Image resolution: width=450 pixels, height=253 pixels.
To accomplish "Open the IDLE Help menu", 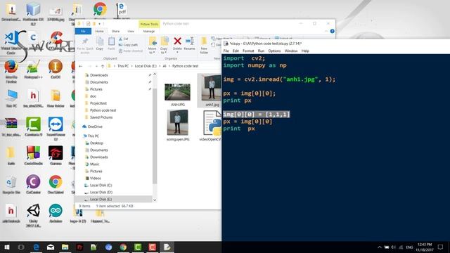I will 305,51.
